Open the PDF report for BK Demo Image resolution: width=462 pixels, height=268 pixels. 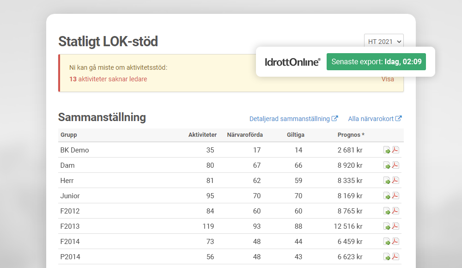396,150
